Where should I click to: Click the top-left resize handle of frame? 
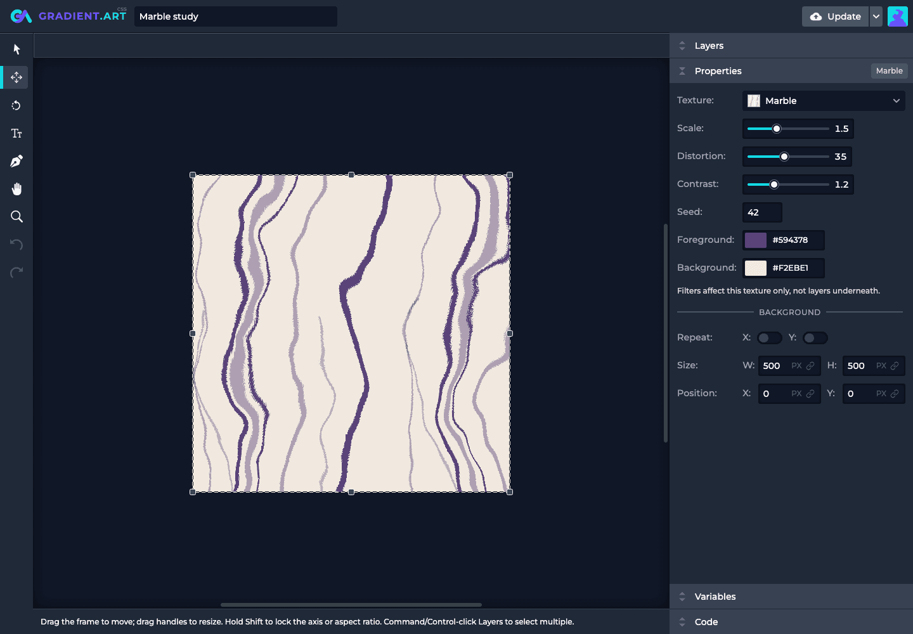pyautogui.click(x=193, y=175)
